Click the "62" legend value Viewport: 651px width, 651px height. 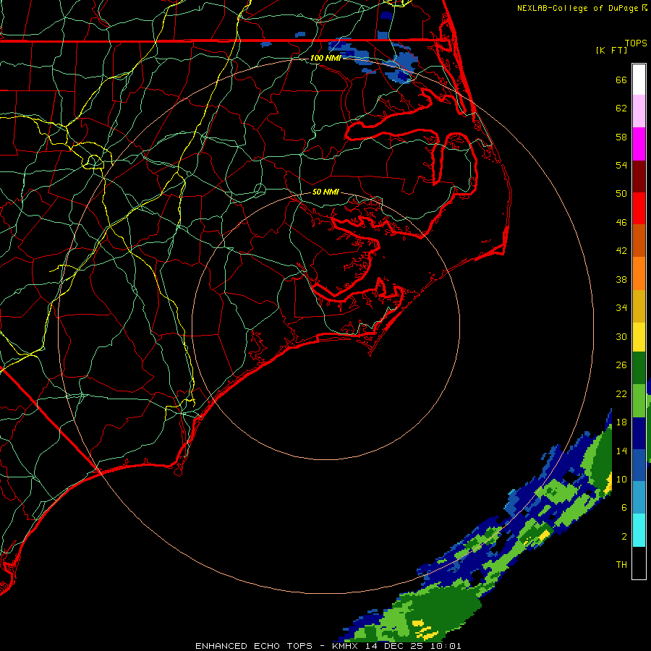pyautogui.click(x=621, y=109)
